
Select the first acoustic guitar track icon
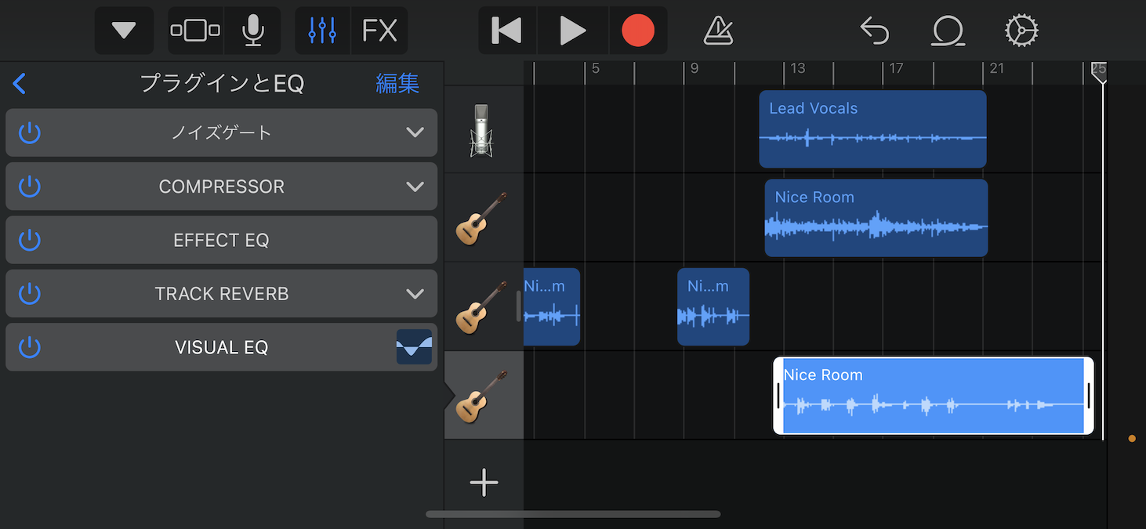(481, 218)
